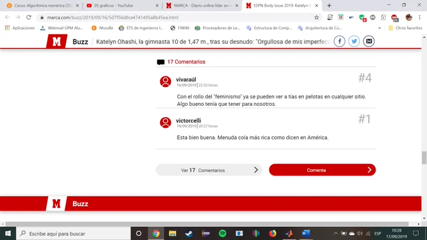Click comment number #4
The height and width of the screenshot is (240, 427).
(365, 78)
